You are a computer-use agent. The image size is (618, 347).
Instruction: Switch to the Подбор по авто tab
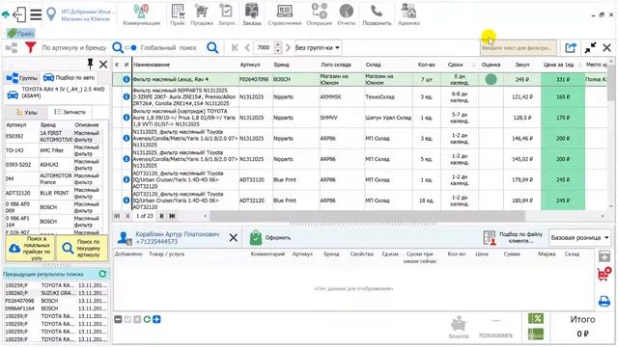pyautogui.click(x=70, y=77)
